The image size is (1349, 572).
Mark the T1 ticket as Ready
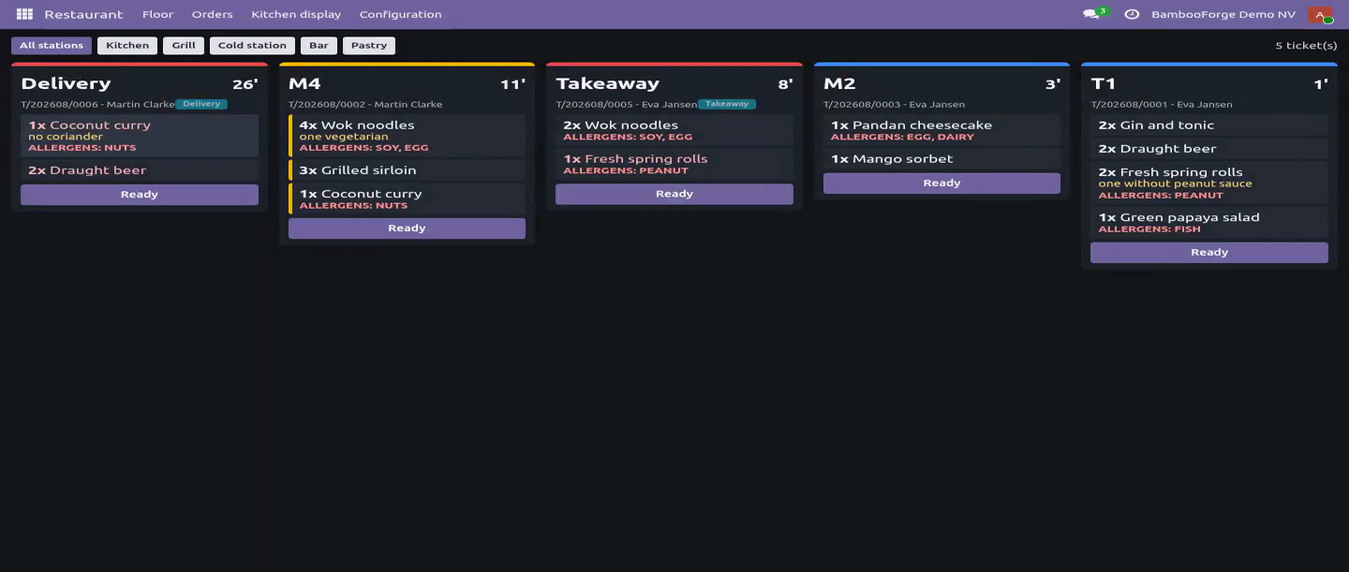click(1209, 253)
